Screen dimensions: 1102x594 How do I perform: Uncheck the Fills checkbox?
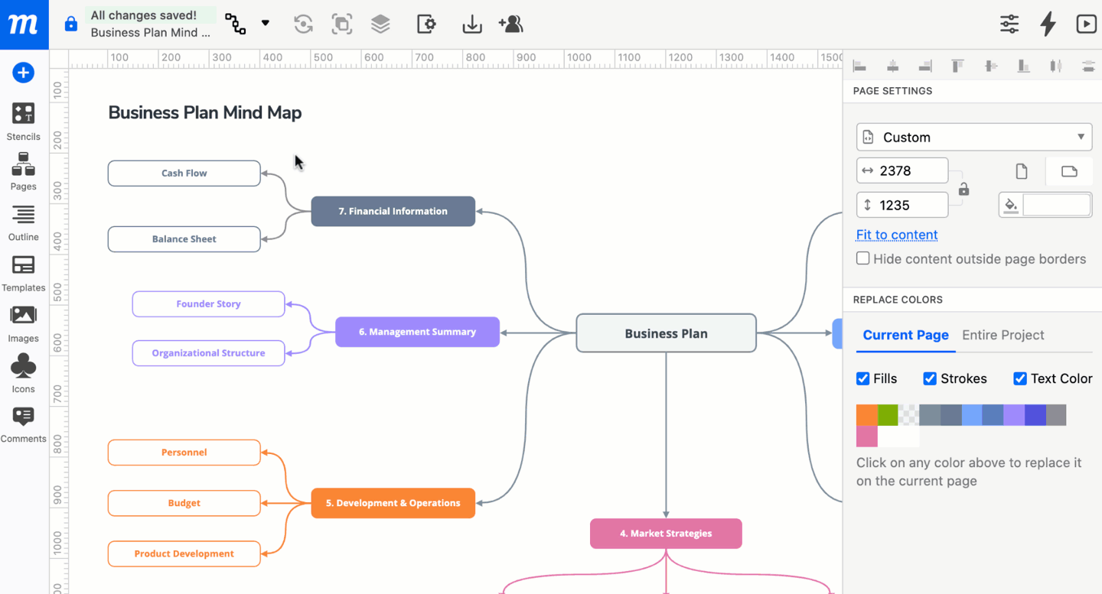point(863,378)
